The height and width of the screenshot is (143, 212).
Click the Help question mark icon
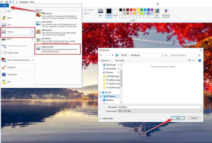200,60
